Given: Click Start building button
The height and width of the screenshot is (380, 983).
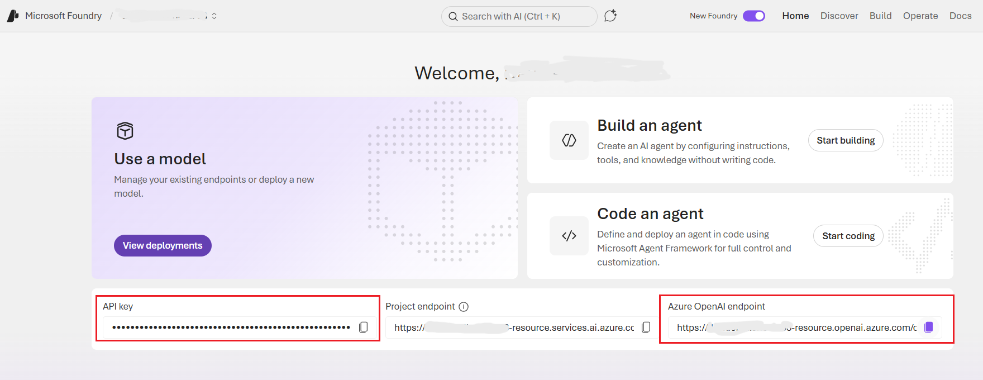Looking at the screenshot, I should point(846,140).
